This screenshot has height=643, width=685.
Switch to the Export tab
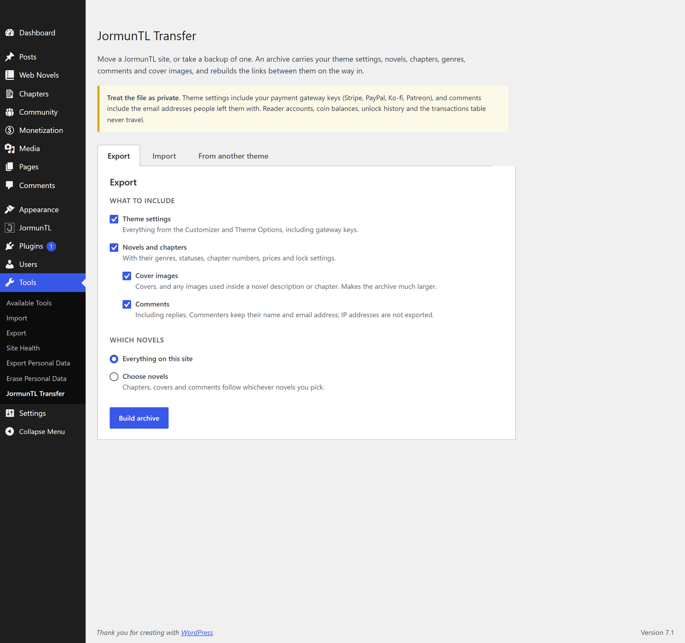[119, 156]
